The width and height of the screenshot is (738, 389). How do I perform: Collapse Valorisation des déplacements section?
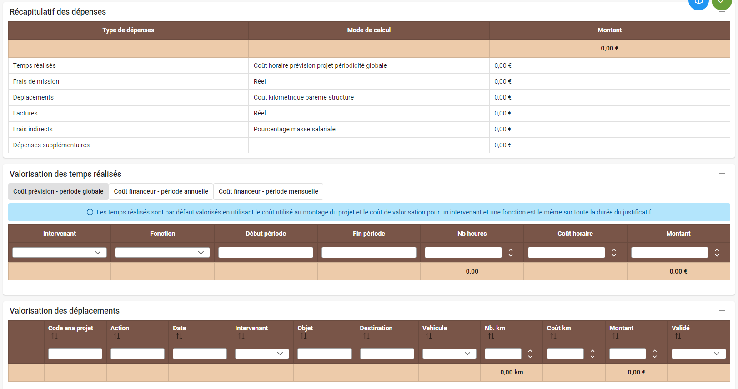[x=722, y=311]
